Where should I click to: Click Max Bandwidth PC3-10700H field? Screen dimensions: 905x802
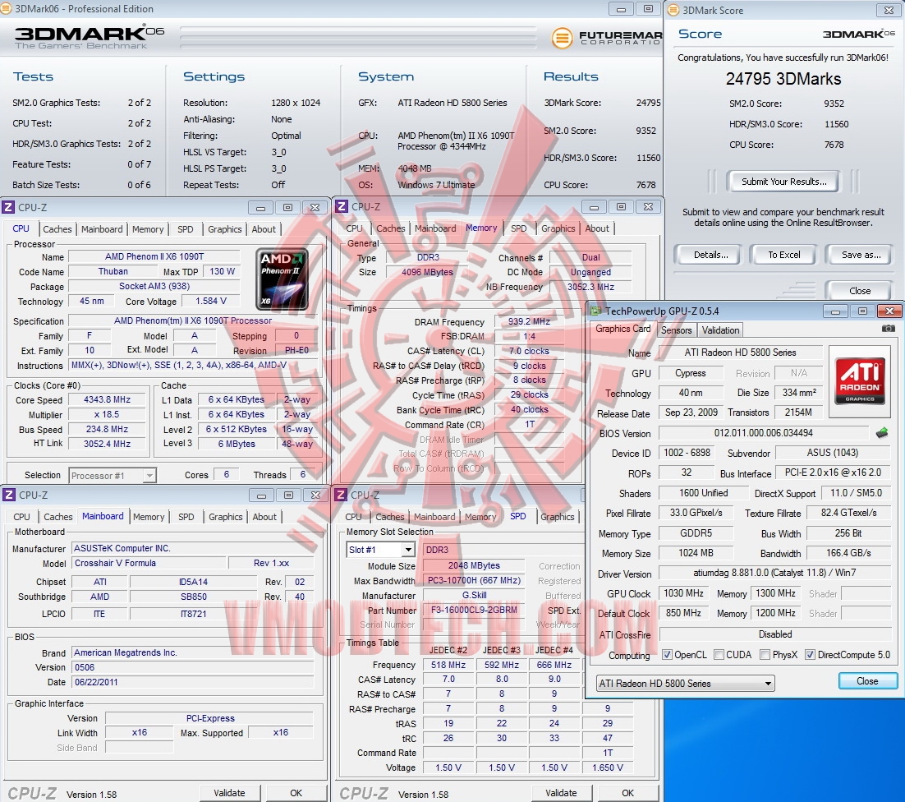[x=474, y=580]
